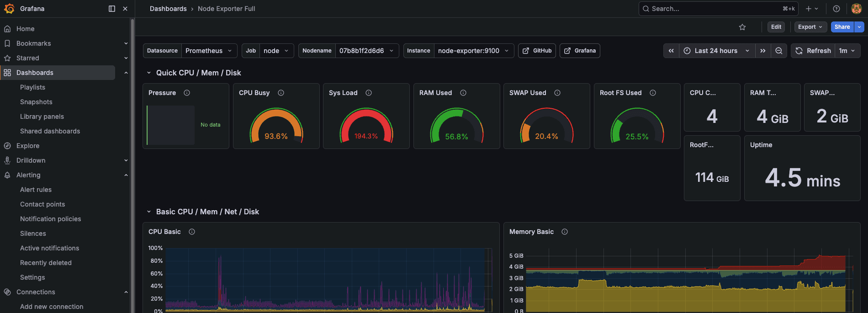The image size is (868, 313).
Task: Show Root FS Used info icon
Action: click(653, 93)
